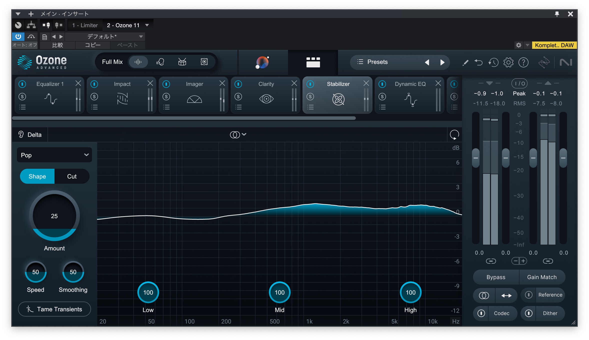The height and width of the screenshot is (340, 589).
Task: Click the help question mark icon
Action: 523,62
